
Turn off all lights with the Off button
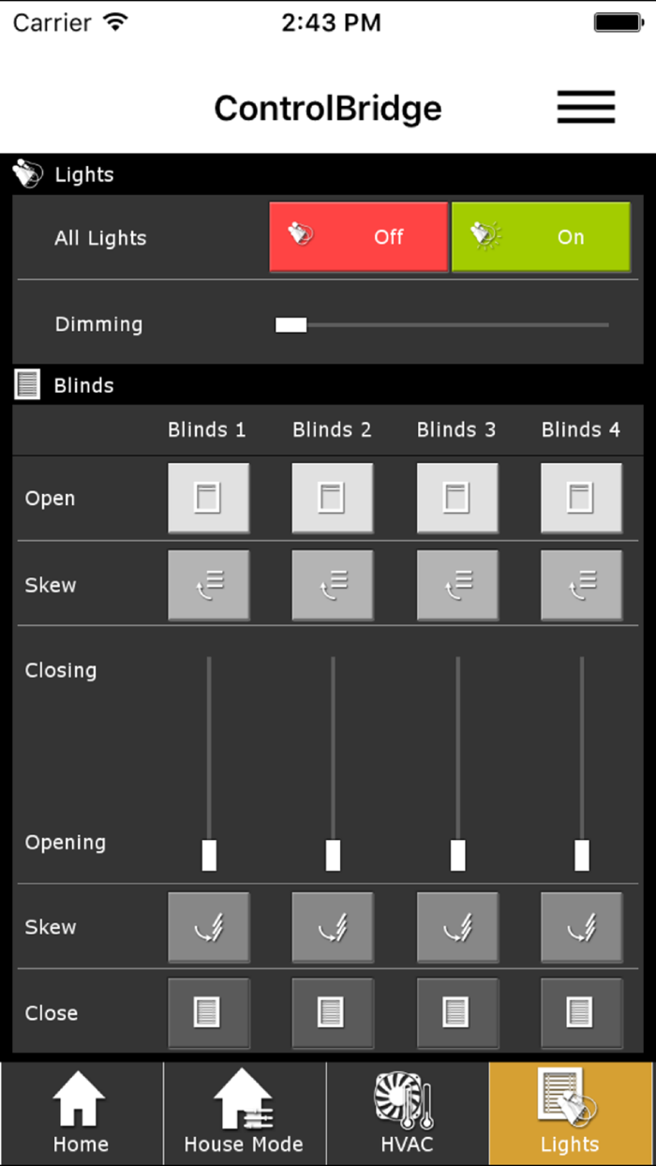click(x=358, y=237)
